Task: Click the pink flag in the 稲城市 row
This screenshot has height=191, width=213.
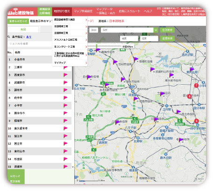Action: tap(65, 121)
